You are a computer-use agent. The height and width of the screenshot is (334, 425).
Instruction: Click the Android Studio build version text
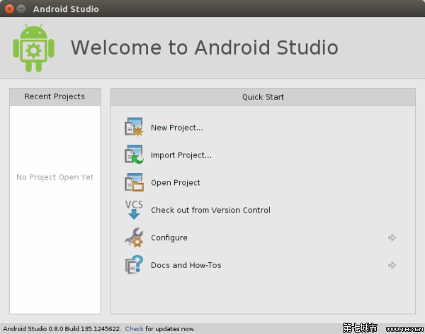[x=62, y=329]
